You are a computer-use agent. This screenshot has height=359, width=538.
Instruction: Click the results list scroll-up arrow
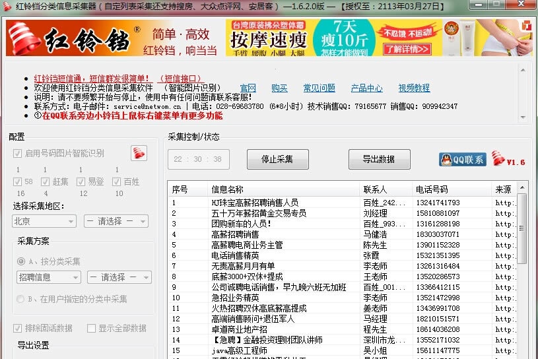coord(522,187)
